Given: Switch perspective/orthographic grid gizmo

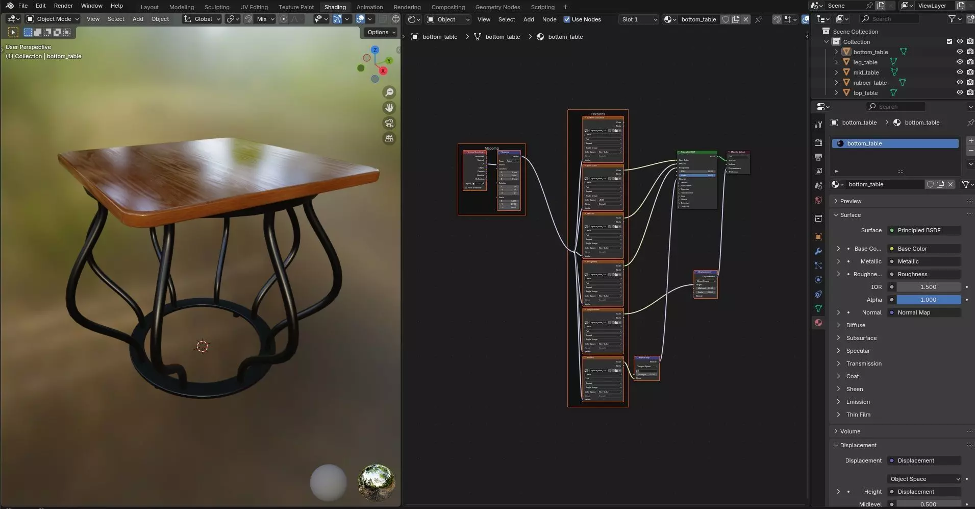Looking at the screenshot, I should [389, 138].
